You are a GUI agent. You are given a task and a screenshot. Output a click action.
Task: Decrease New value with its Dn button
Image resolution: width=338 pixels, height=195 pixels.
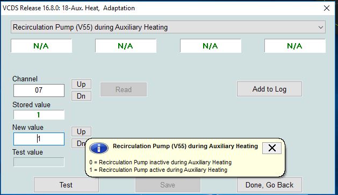coord(78,143)
